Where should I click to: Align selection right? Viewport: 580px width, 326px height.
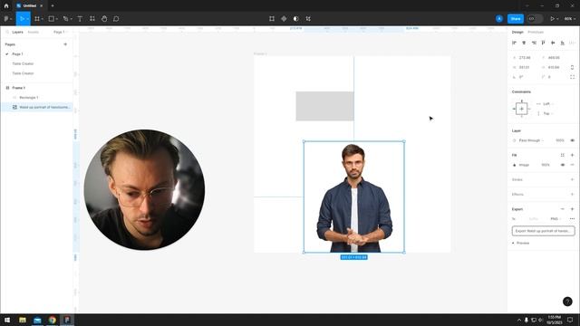tap(534, 43)
